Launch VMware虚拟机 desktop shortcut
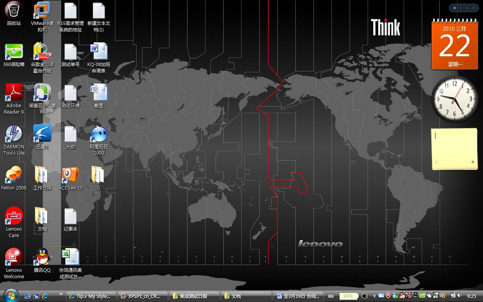483x302 pixels. 42,17
